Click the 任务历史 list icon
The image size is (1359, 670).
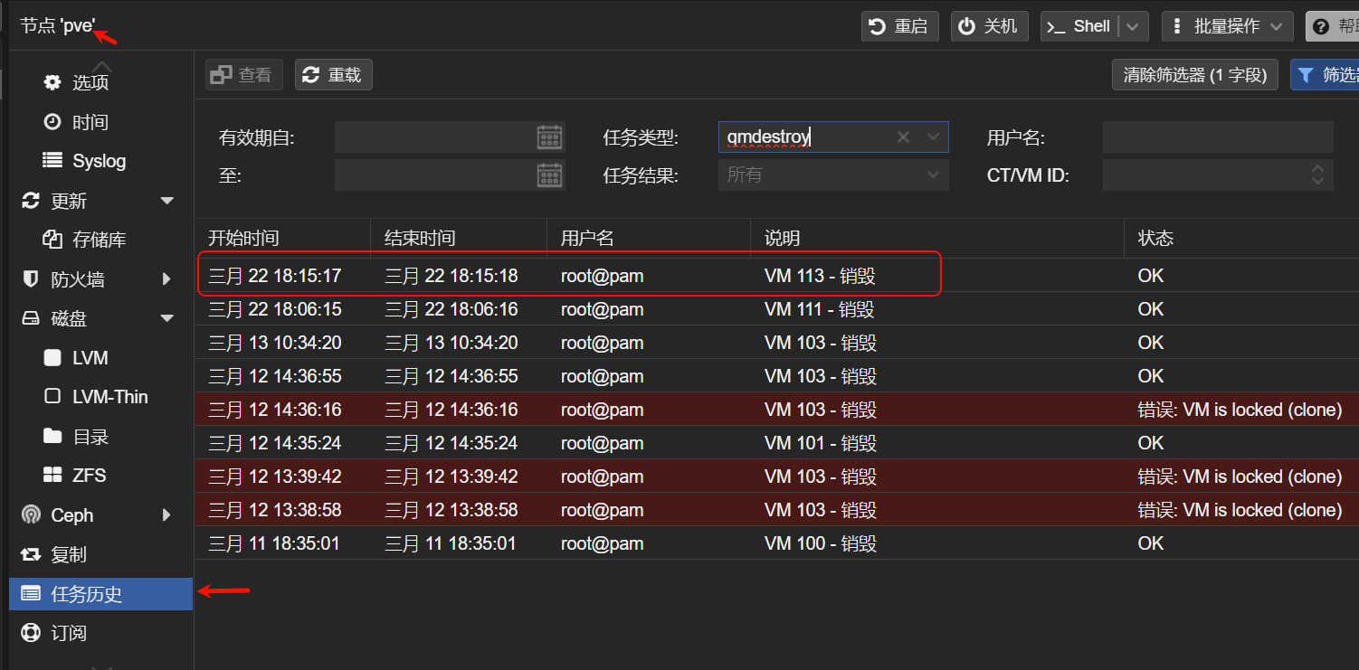click(31, 594)
